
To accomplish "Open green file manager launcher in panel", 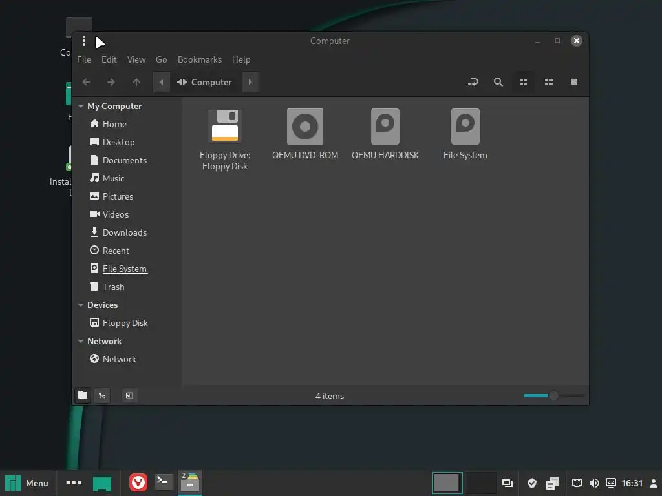I will point(102,483).
